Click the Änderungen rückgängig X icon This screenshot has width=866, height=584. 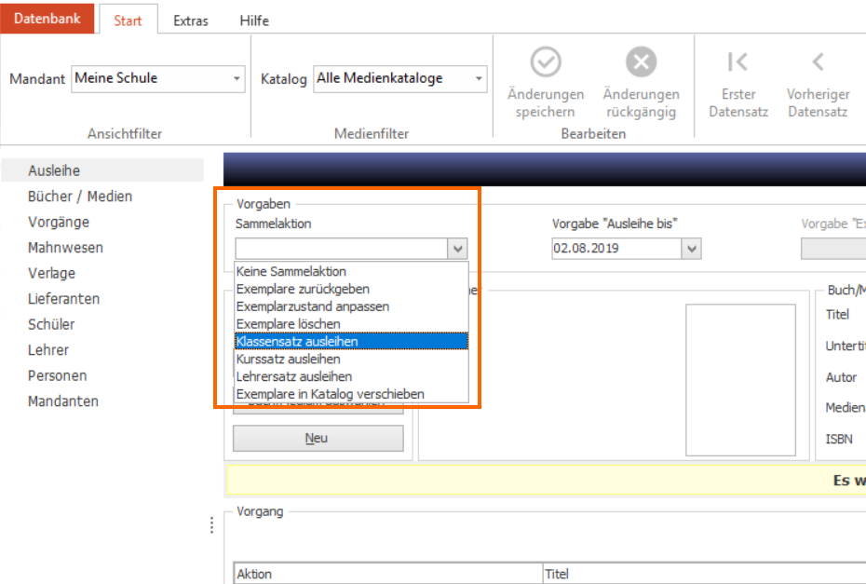click(641, 61)
